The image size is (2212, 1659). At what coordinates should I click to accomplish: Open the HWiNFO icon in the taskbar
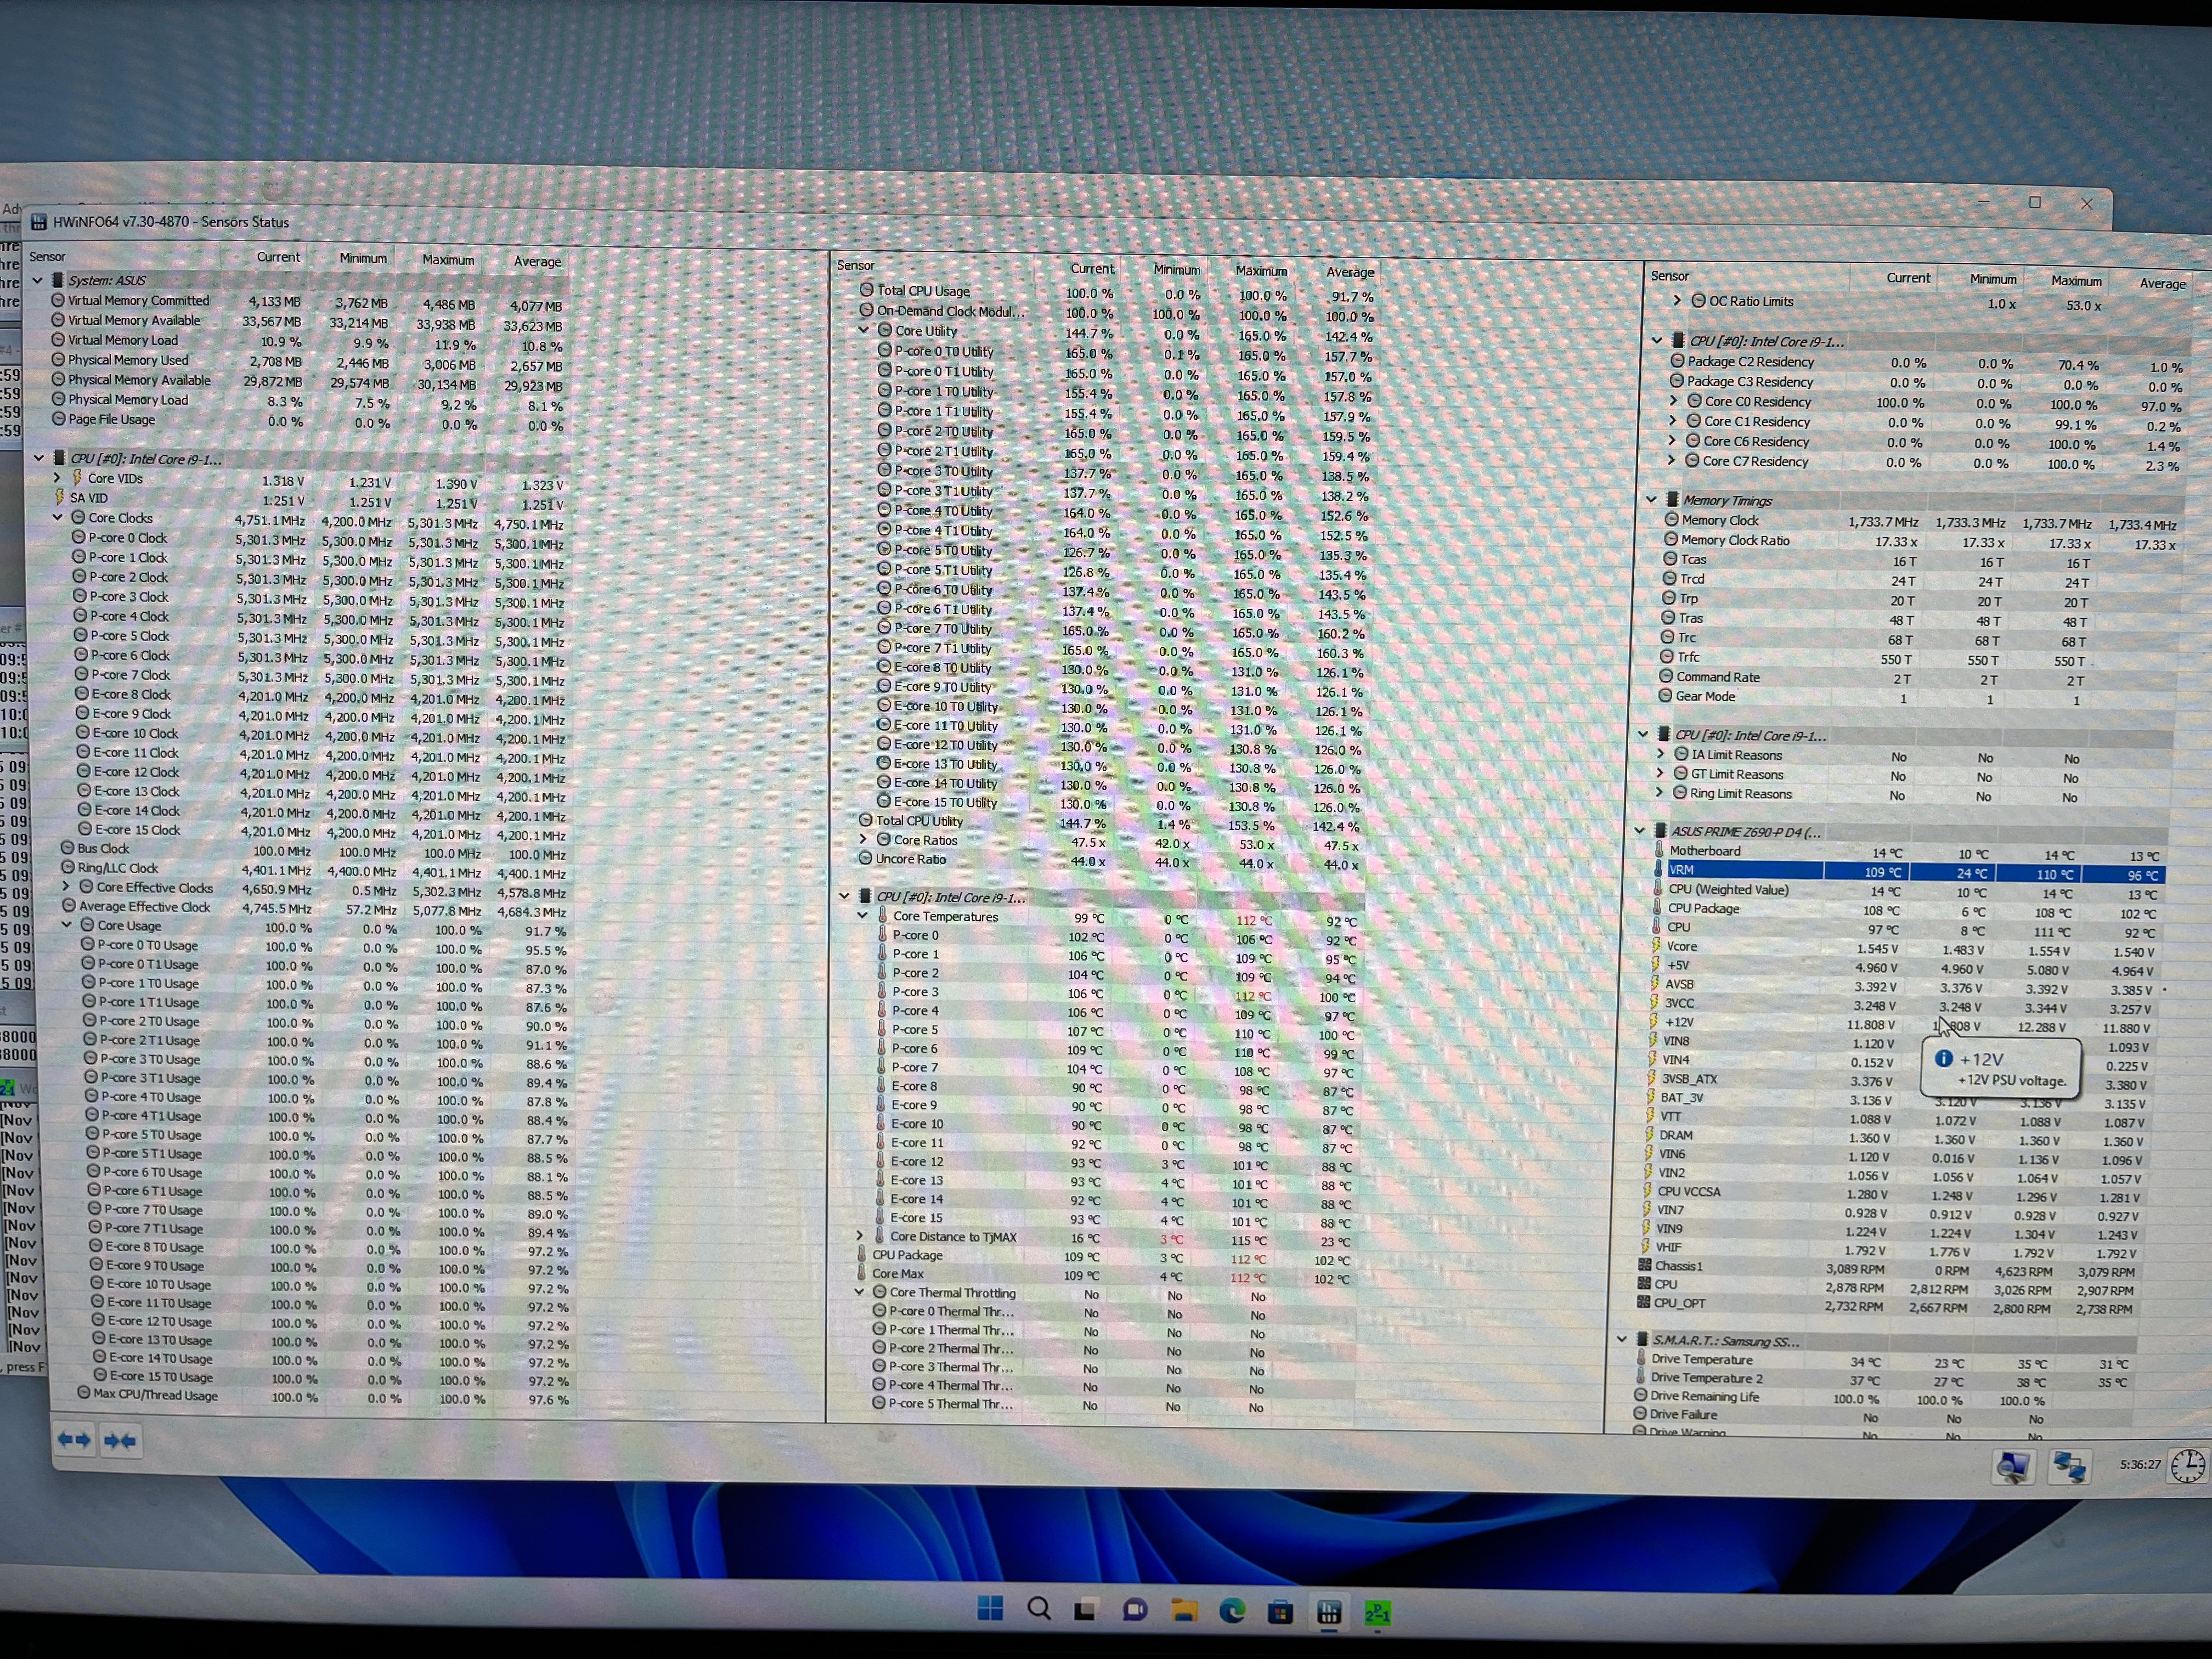tap(1328, 1611)
